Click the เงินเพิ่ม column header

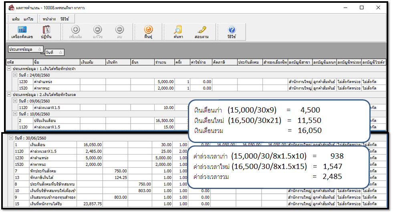click(x=93, y=62)
